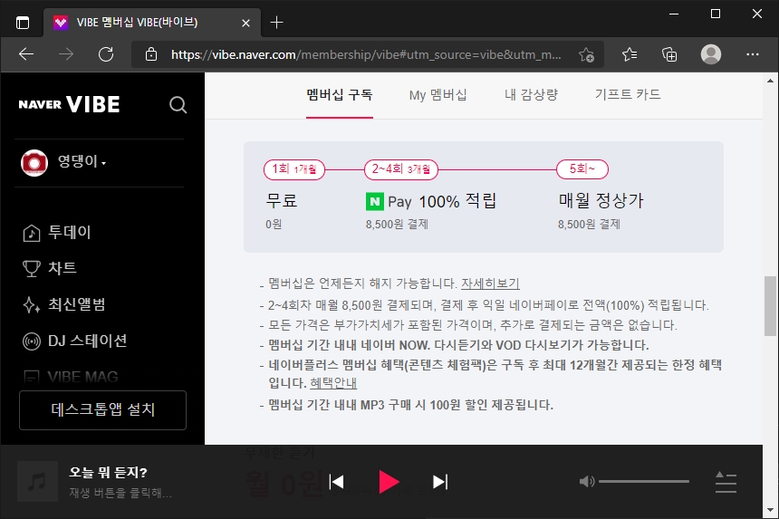
Task: Open the 자세히보기 link
Action: coord(490,284)
